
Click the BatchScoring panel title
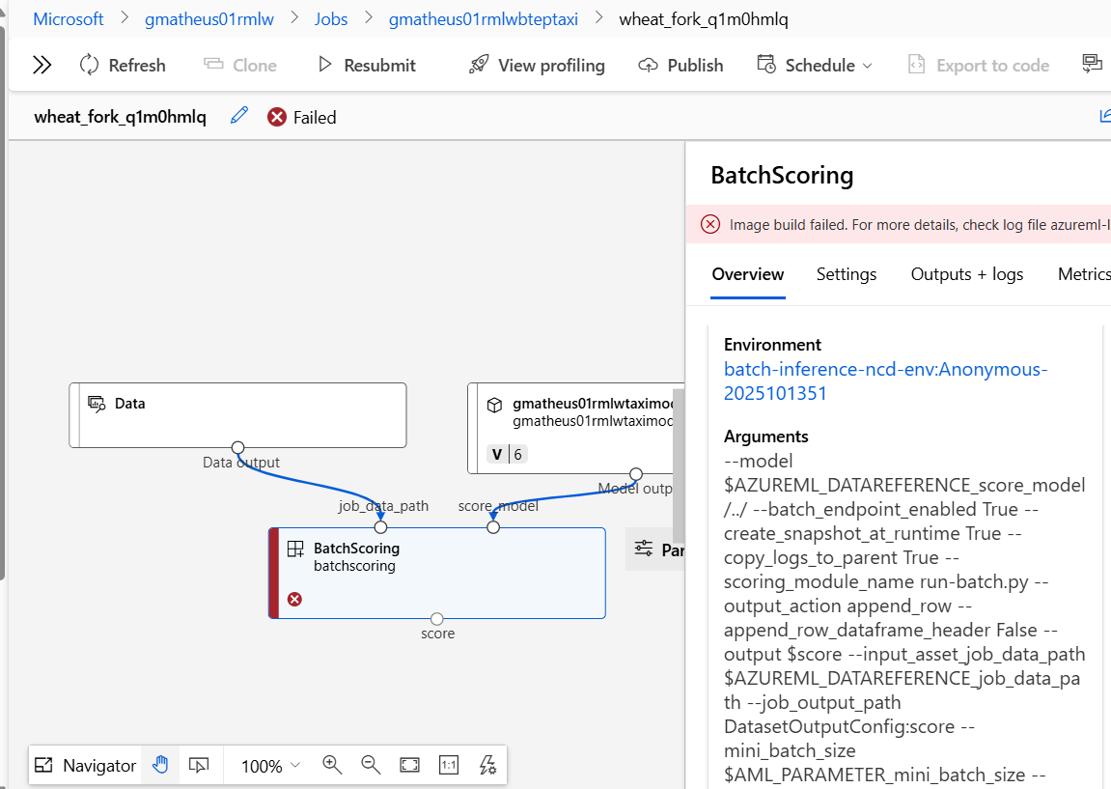pos(782,175)
